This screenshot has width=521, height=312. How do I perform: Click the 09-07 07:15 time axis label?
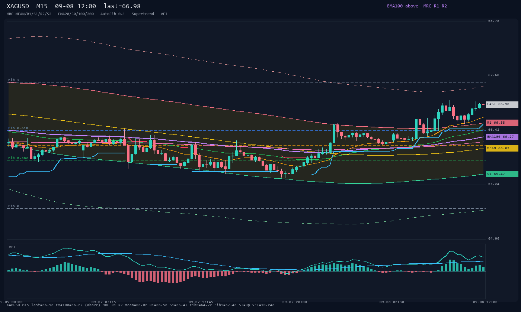click(104, 302)
